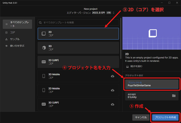Click the 3D cube template icon
The height and width of the screenshot is (123, 181).
[x=44, y=48]
